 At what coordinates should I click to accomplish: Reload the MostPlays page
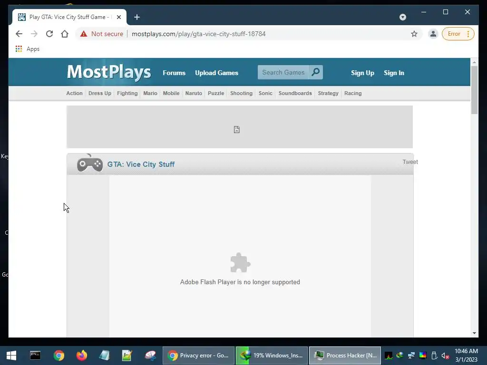(49, 34)
